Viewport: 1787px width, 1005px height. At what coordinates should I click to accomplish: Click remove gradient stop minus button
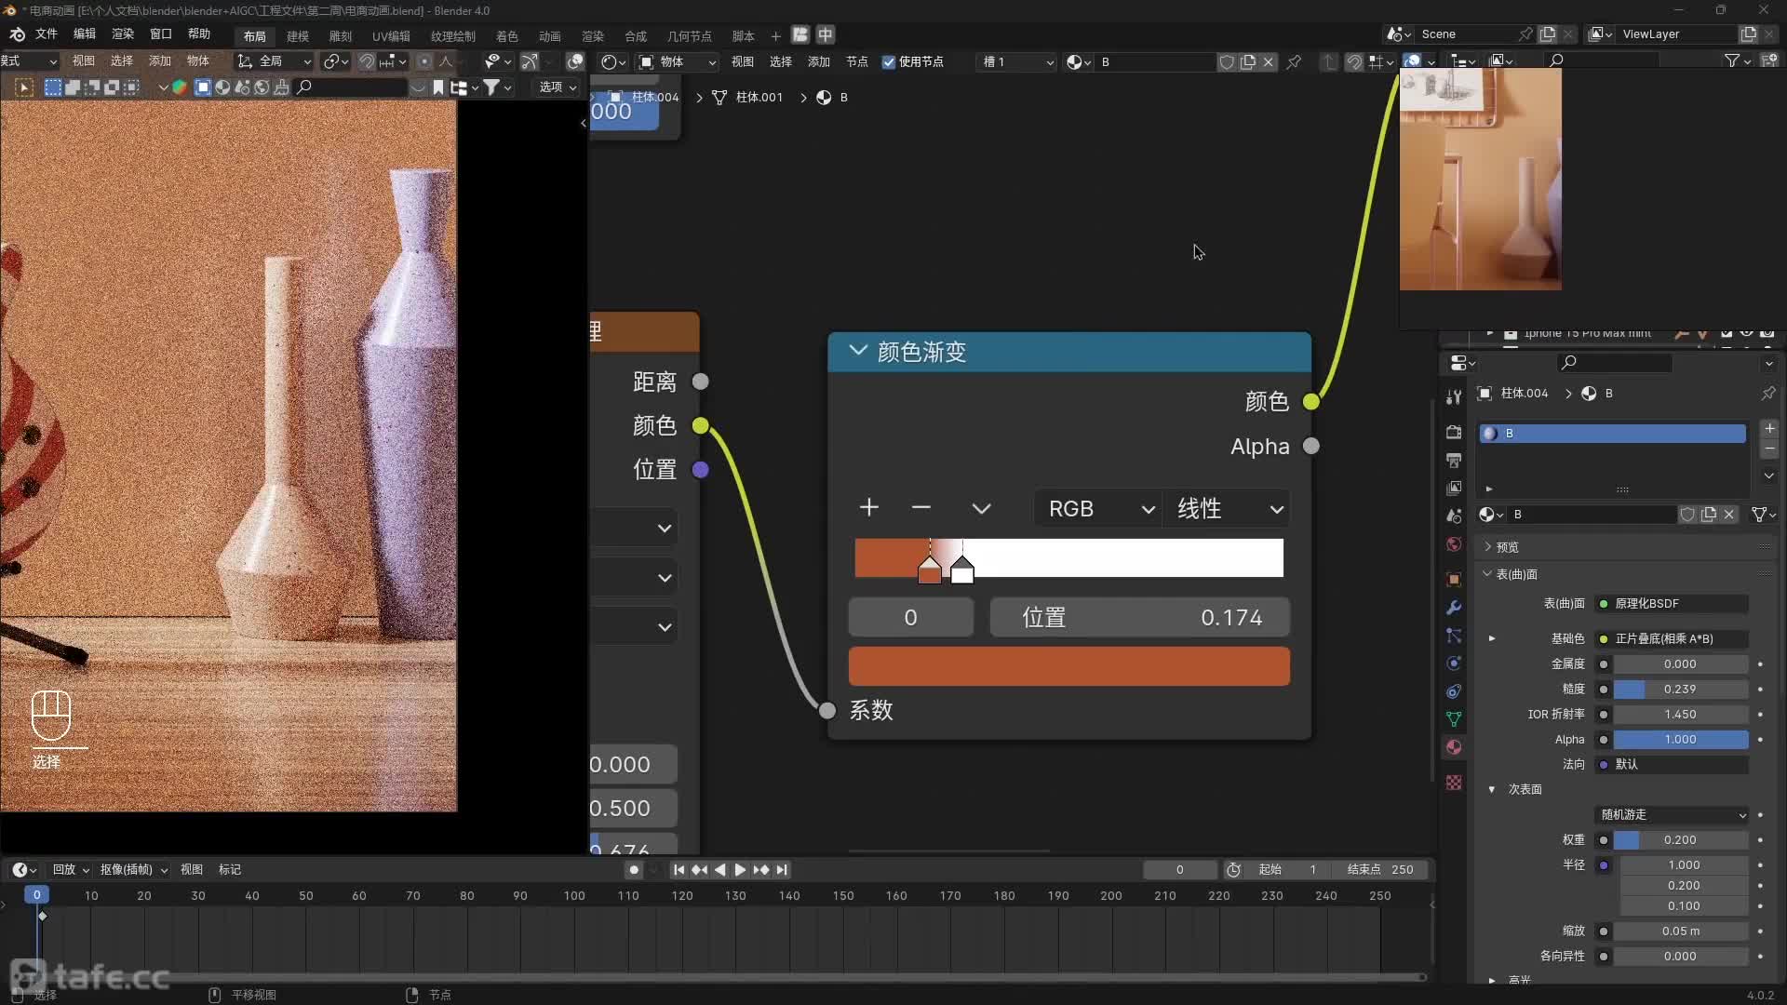point(921,508)
